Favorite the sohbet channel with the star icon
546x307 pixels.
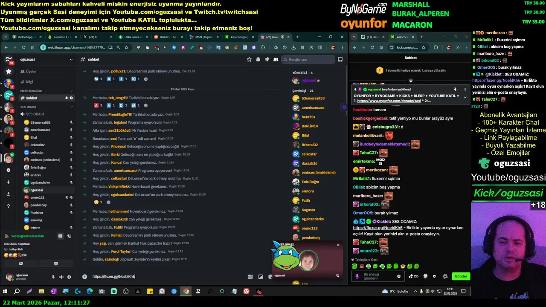tap(249, 60)
